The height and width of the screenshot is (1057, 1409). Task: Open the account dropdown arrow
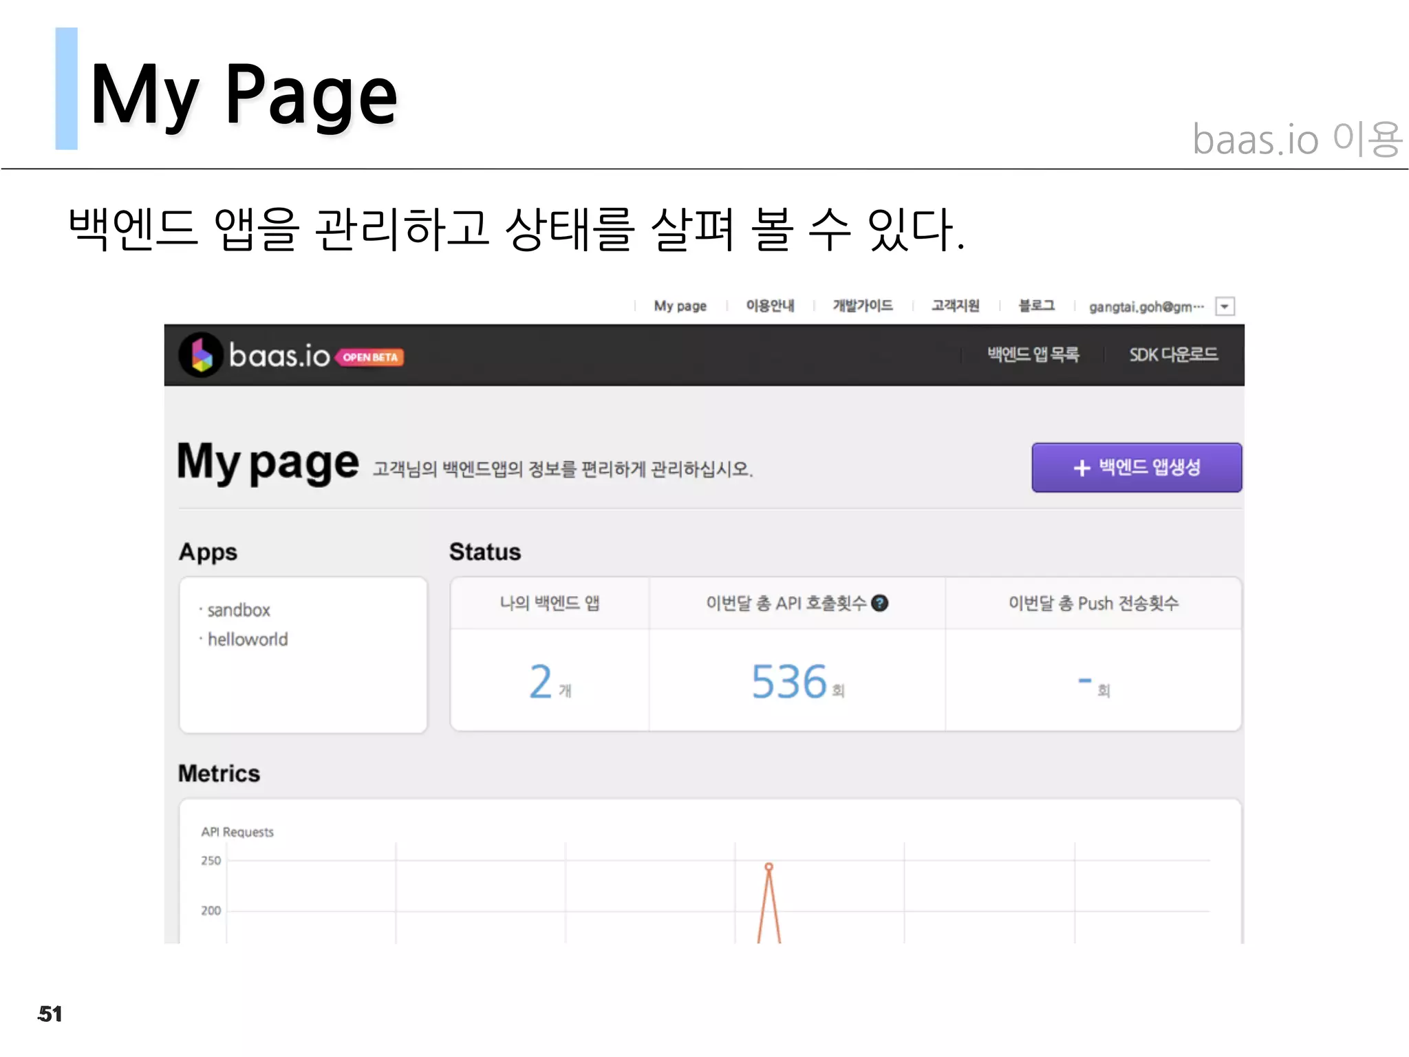[1225, 306]
